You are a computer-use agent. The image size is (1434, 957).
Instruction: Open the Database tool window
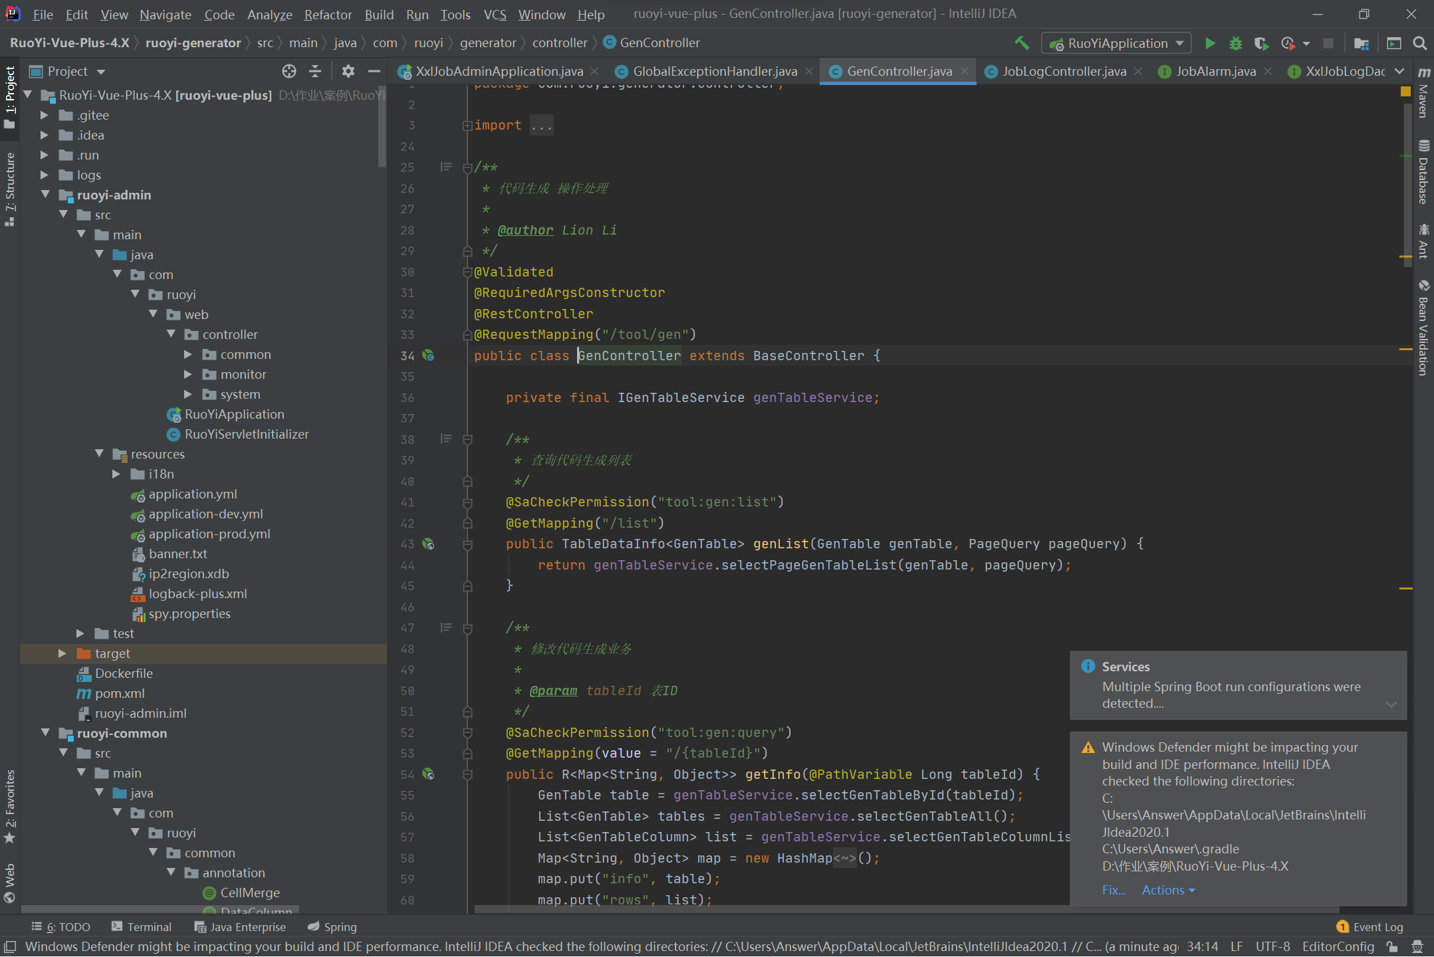pos(1423,171)
